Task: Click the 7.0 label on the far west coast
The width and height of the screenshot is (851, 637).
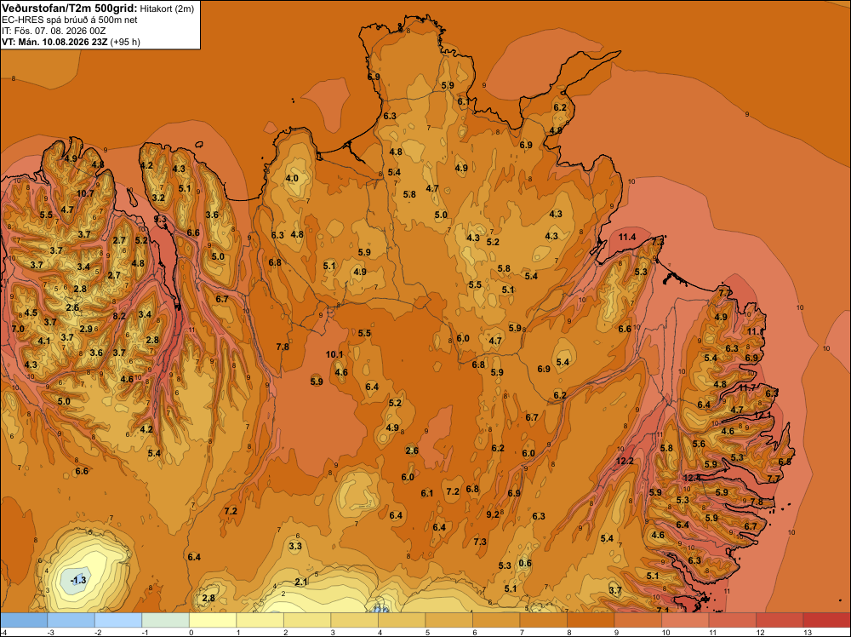Action: tap(18, 329)
